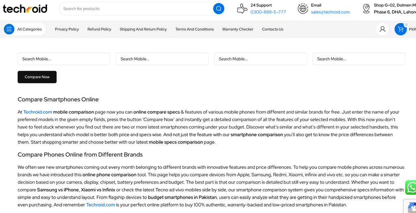This screenshot has width=416, height=213.
Task: Click the Email globe icon
Action: tap(303, 9)
